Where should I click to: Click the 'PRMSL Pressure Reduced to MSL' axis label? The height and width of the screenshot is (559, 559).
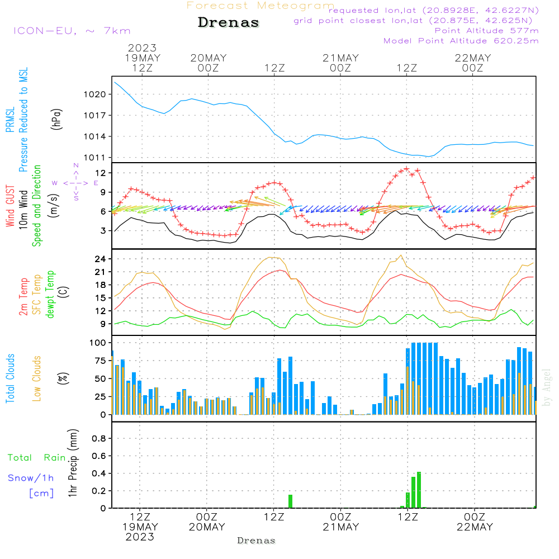(17, 120)
